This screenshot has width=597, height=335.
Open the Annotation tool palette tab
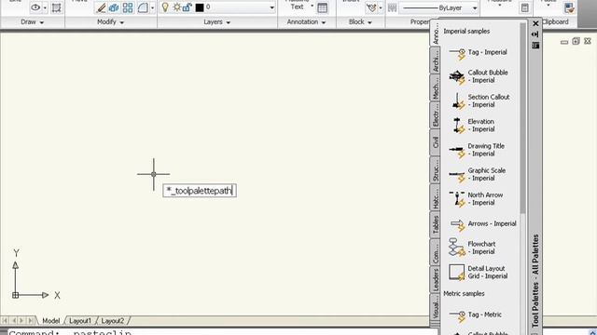coord(436,33)
